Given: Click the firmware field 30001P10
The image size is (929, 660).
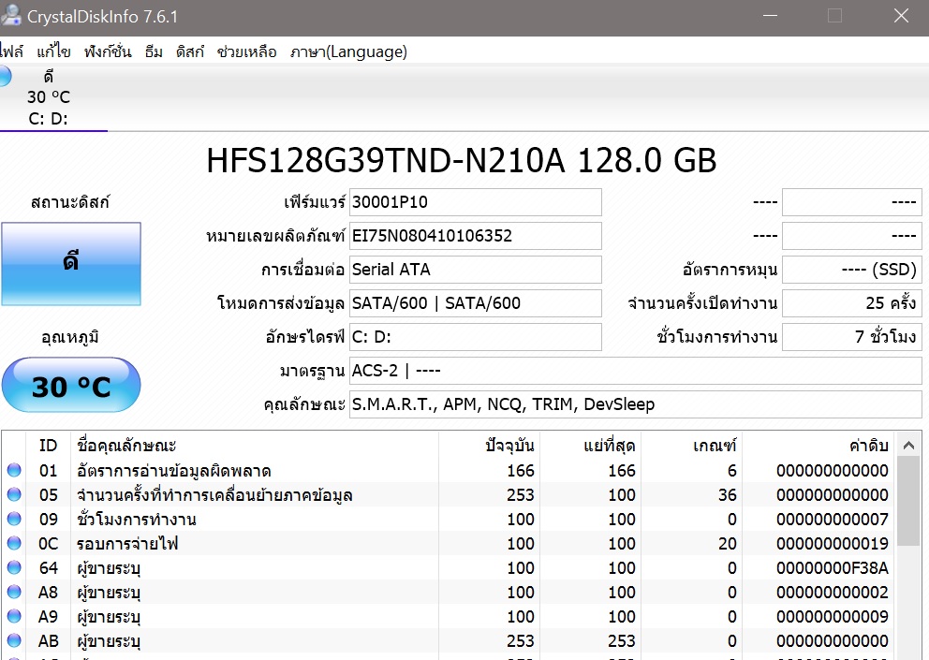Looking at the screenshot, I should pyautogui.click(x=475, y=202).
